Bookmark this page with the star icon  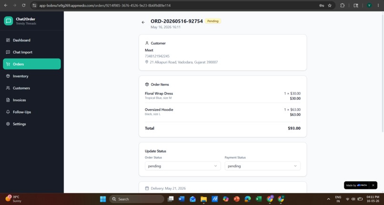click(330, 5)
